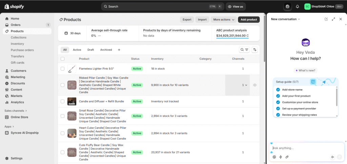Open Transfers in the sidebar
Screen dimensions: 347x164
click(x=18, y=56)
